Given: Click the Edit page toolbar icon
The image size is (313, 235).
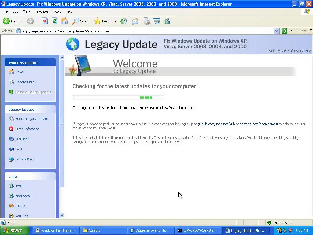Looking at the screenshot, I should pyautogui.click(x=157, y=21).
